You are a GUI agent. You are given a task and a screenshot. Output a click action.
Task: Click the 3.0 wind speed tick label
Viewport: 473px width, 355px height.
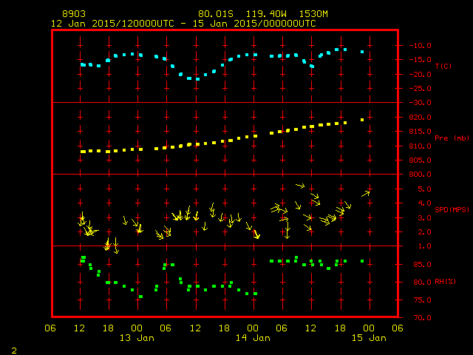424,218
